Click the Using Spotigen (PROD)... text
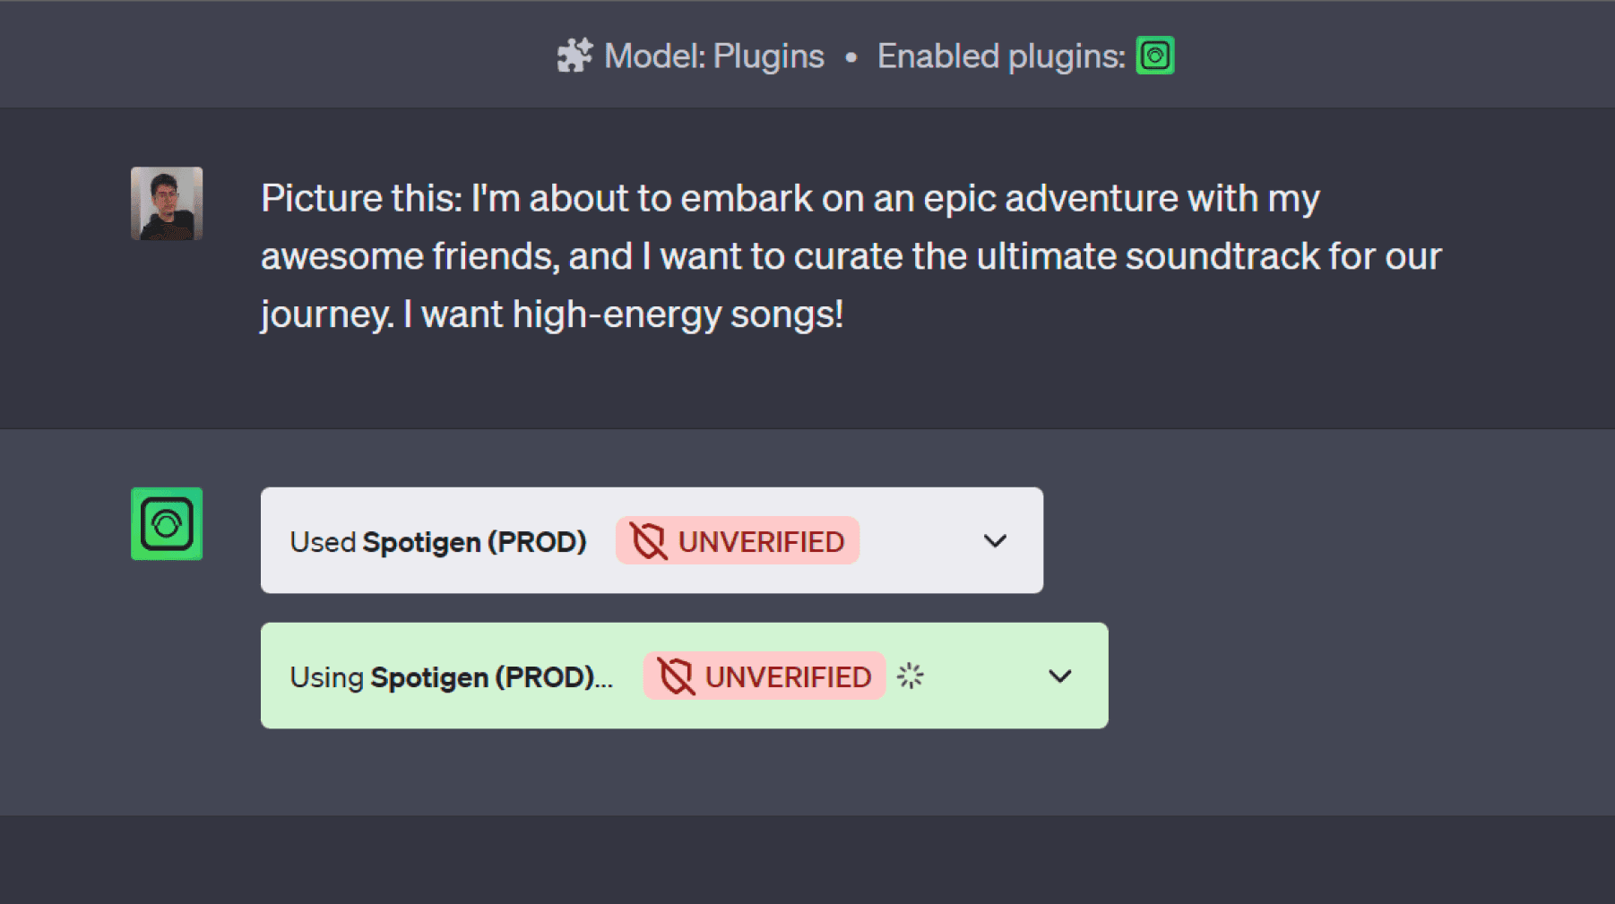 point(452,677)
